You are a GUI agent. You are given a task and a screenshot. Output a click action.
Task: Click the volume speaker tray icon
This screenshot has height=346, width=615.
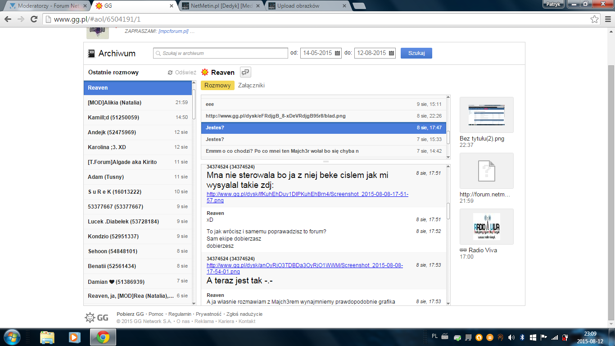[x=511, y=337]
